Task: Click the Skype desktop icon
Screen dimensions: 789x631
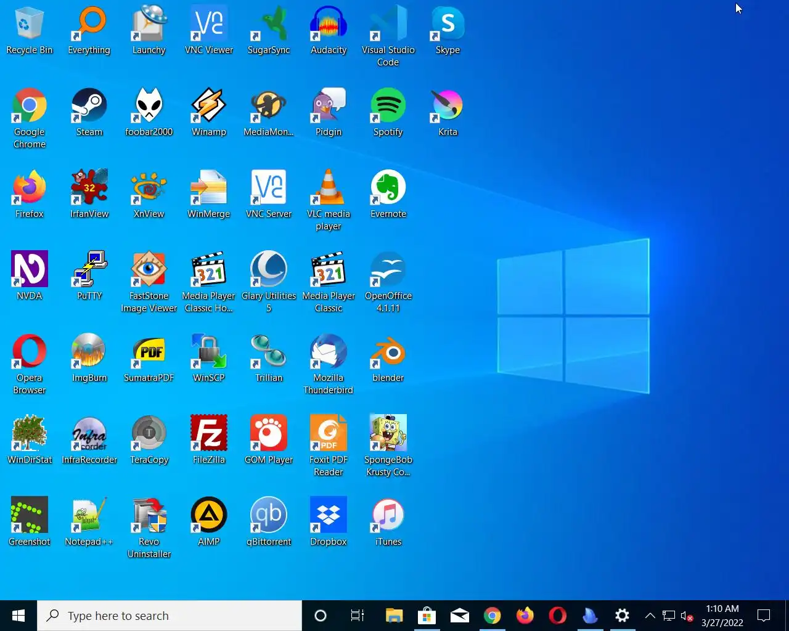Action: point(448,31)
